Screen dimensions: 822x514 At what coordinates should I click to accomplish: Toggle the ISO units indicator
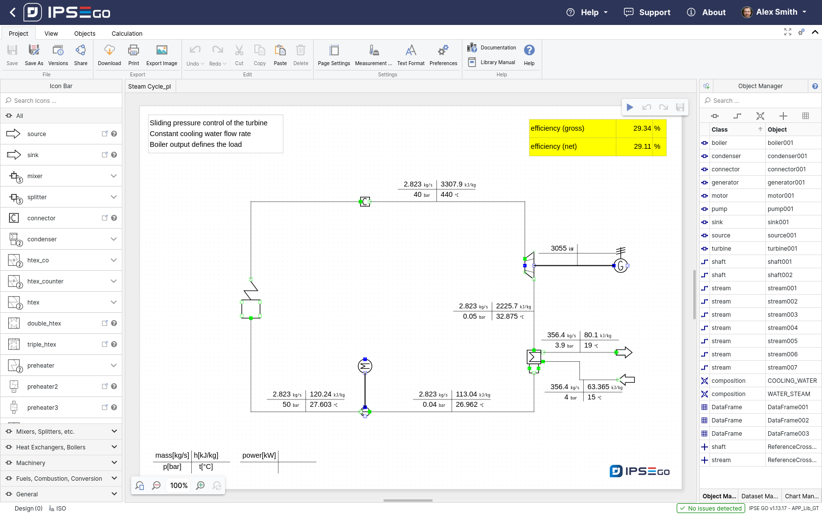[58, 509]
